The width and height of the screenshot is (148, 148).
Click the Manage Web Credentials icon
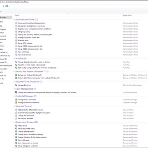(x=16, y=100)
